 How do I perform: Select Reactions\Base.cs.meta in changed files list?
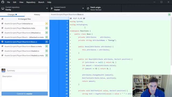tap(24, 46)
